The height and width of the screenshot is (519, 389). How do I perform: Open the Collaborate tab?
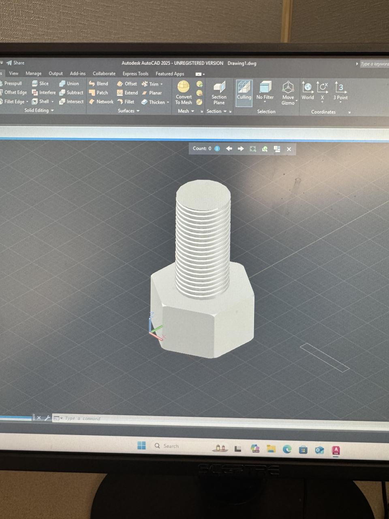[104, 73]
